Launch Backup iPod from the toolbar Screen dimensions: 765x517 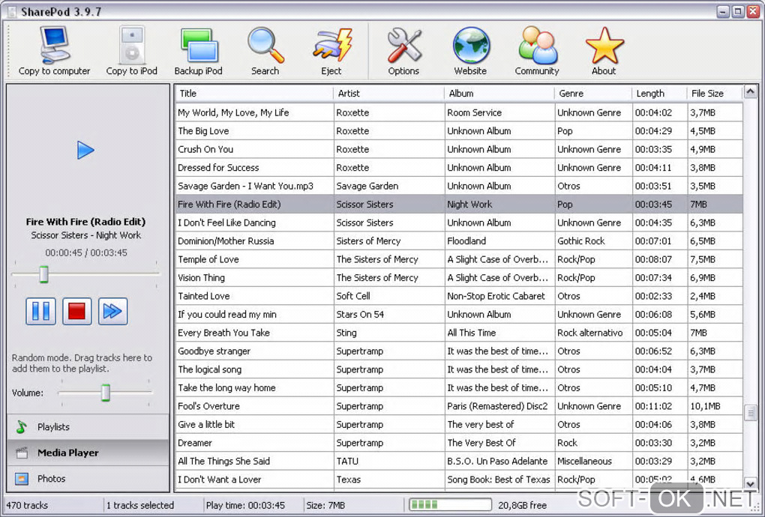(198, 51)
